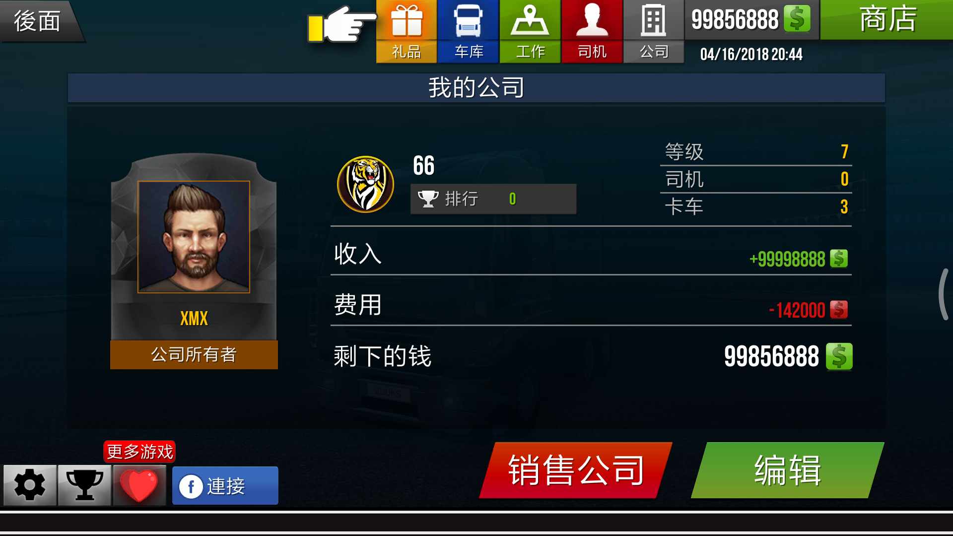This screenshot has height=536, width=953.
Task: Connect to Facebook with 連接 button
Action: pyautogui.click(x=225, y=485)
